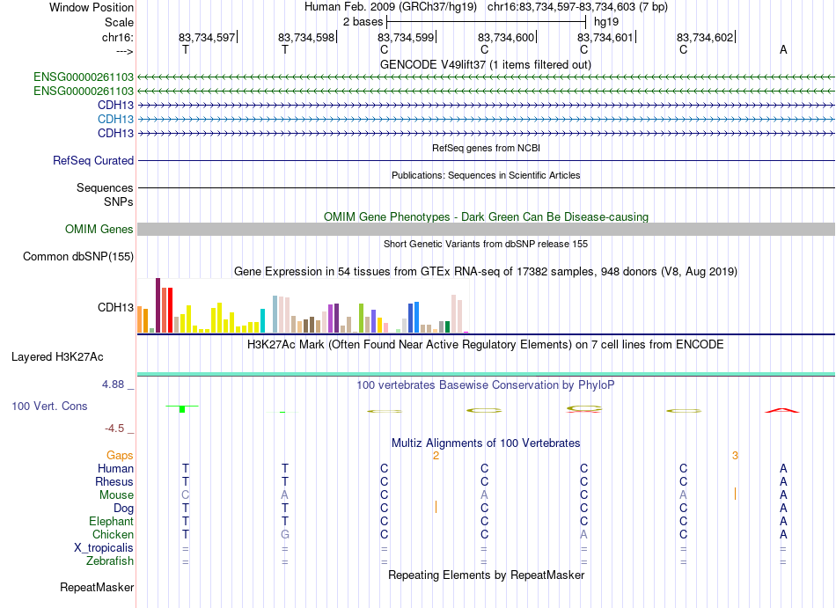Viewport: 836px width, 608px height.
Task: Click the OMIM Genes track label
Action: 99,229
